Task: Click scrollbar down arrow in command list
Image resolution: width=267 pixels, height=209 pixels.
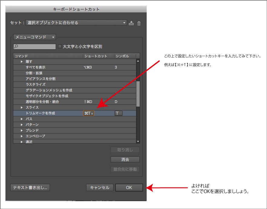Action: pos(138,141)
